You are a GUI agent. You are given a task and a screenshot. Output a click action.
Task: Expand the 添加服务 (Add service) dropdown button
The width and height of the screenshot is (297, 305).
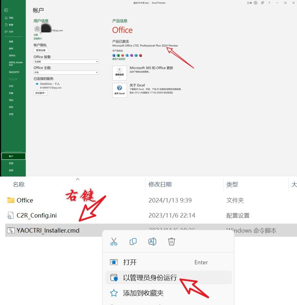[x=40, y=93]
